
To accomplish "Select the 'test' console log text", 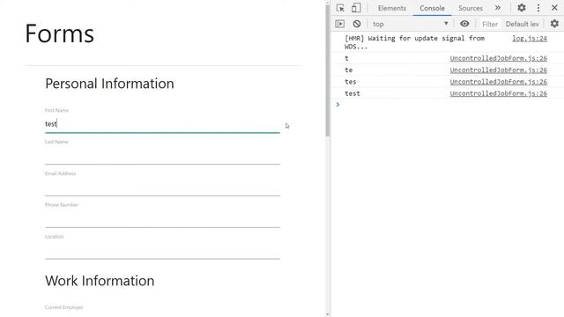I will click(352, 93).
